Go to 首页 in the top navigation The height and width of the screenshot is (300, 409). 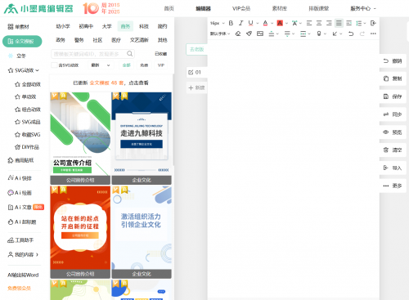[169, 8]
